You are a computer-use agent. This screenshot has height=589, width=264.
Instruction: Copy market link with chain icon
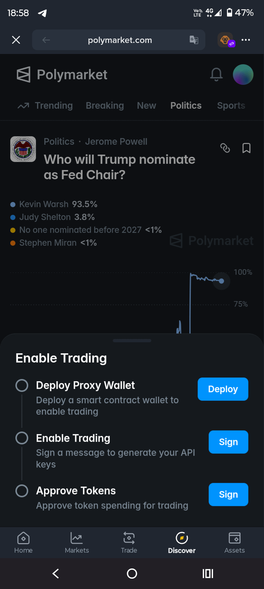point(225,148)
